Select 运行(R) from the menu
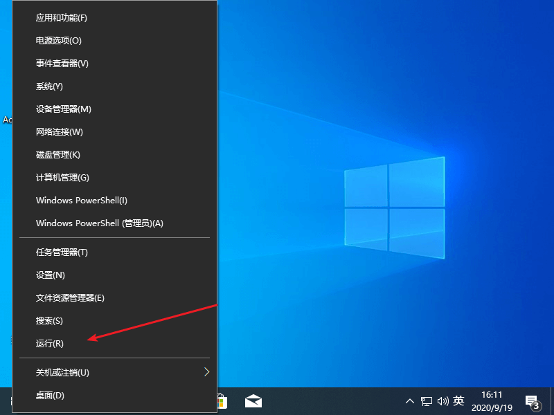This screenshot has height=415, width=554. click(x=50, y=344)
